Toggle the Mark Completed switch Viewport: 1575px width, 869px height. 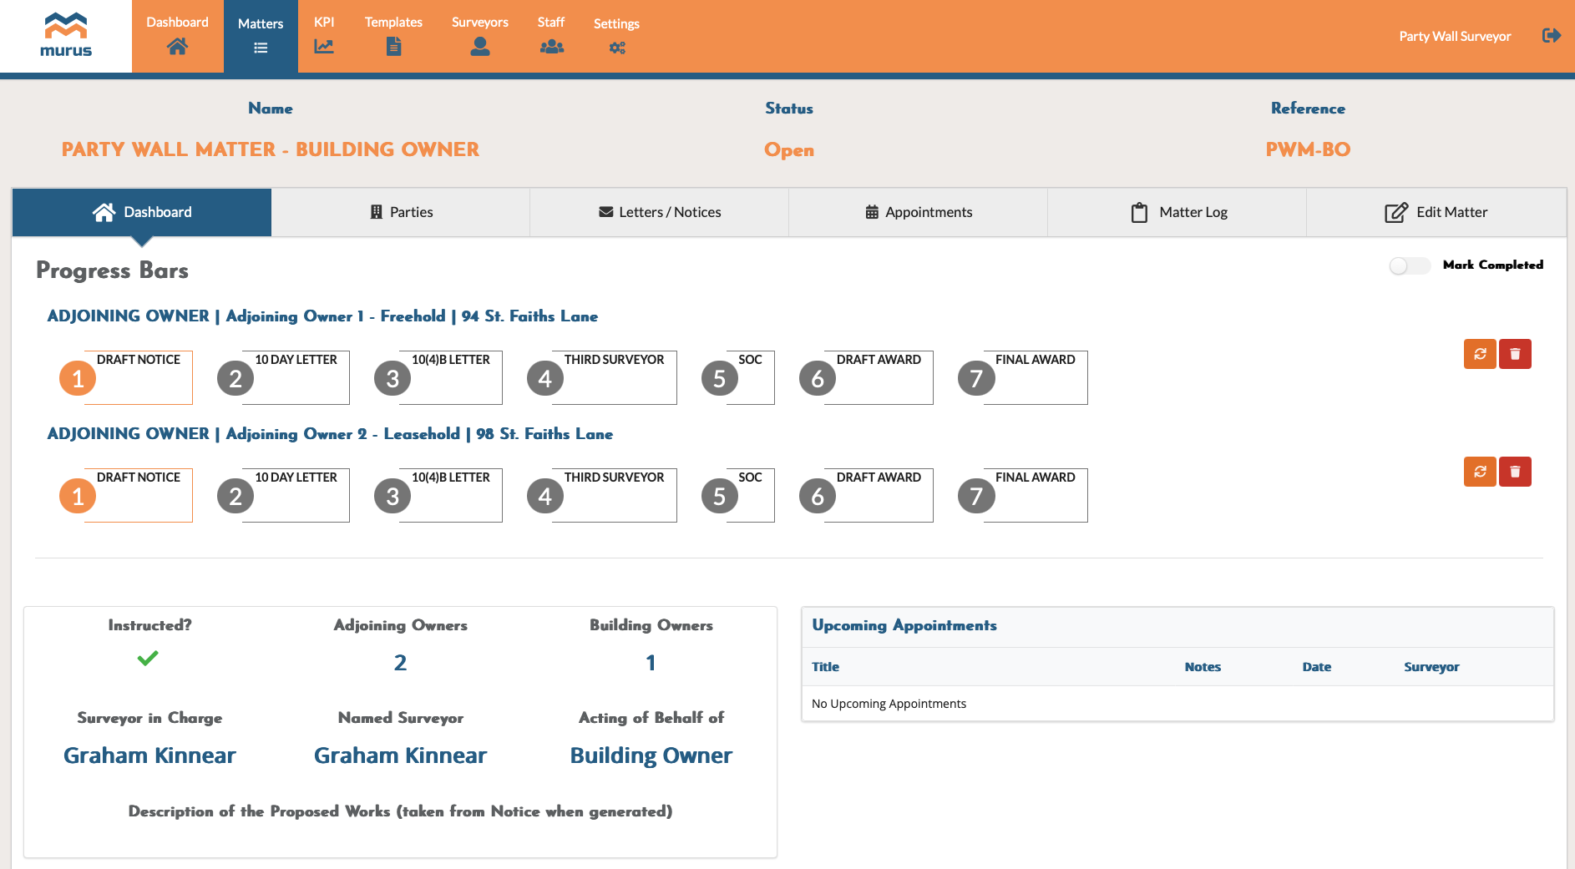tap(1410, 265)
